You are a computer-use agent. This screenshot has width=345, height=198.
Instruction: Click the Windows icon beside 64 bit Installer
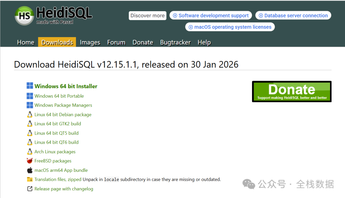point(30,86)
